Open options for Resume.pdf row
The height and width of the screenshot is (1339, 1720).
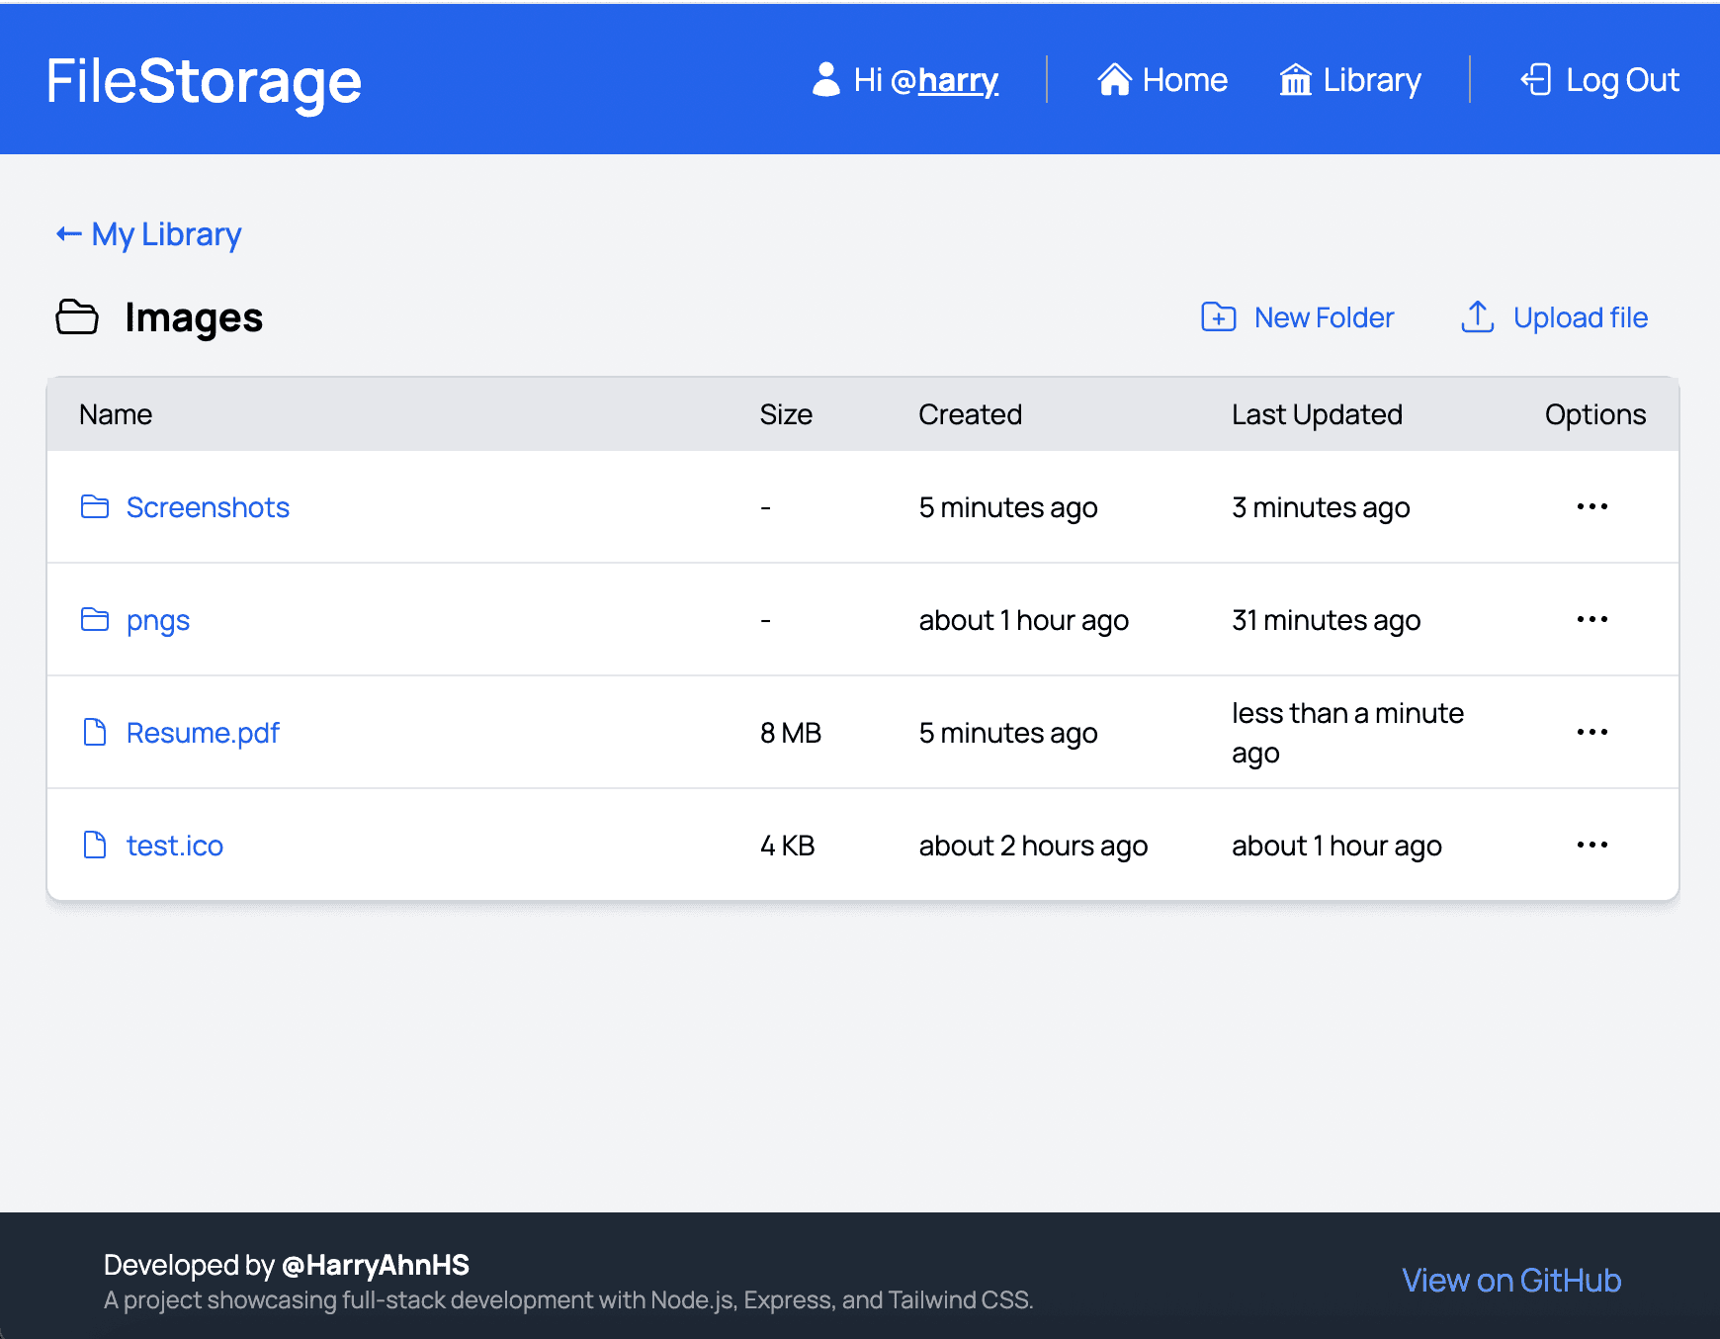[x=1592, y=733]
